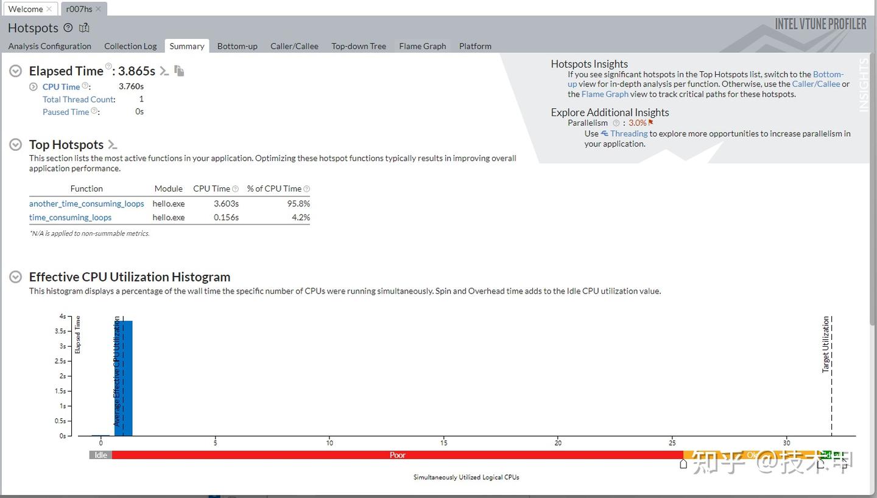This screenshot has width=877, height=498.
Task: Collapse the Elapsed Time section chevron
Action: tap(15, 71)
